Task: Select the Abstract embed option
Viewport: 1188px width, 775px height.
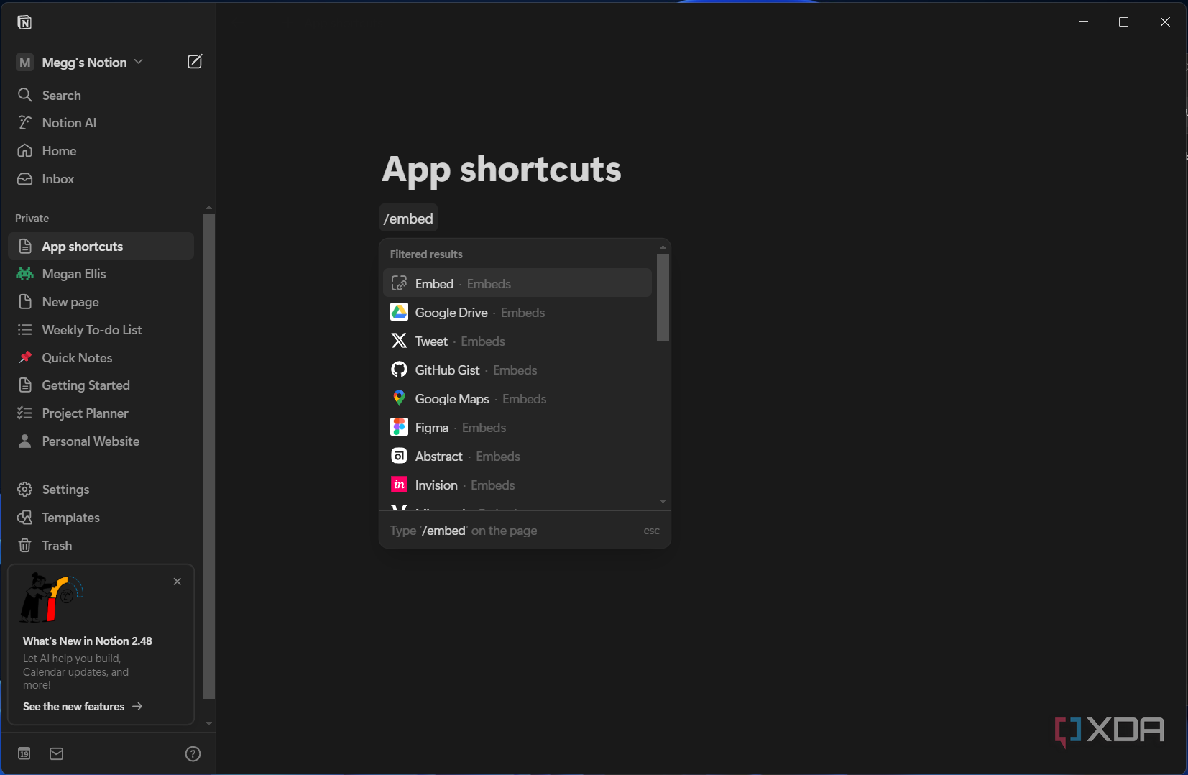Action: [x=517, y=456]
